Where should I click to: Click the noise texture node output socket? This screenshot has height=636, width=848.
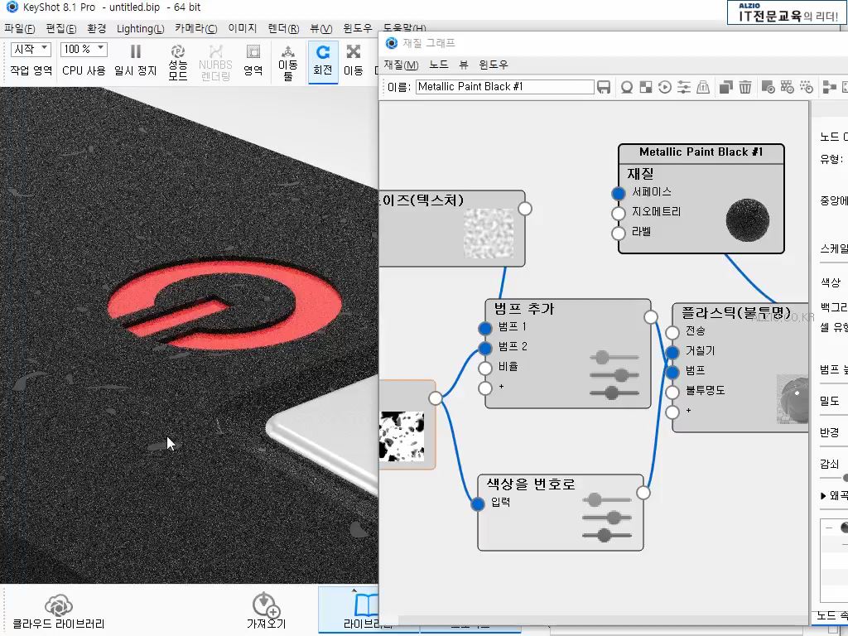[524, 208]
